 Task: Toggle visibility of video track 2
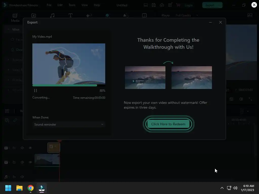coord(30,148)
